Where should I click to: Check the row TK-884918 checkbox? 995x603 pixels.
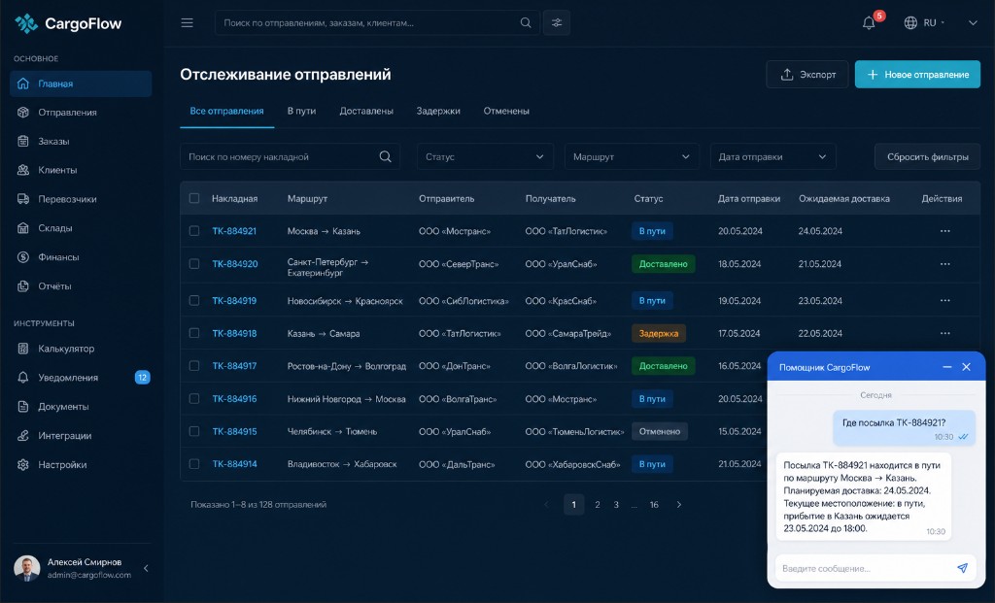coord(194,333)
